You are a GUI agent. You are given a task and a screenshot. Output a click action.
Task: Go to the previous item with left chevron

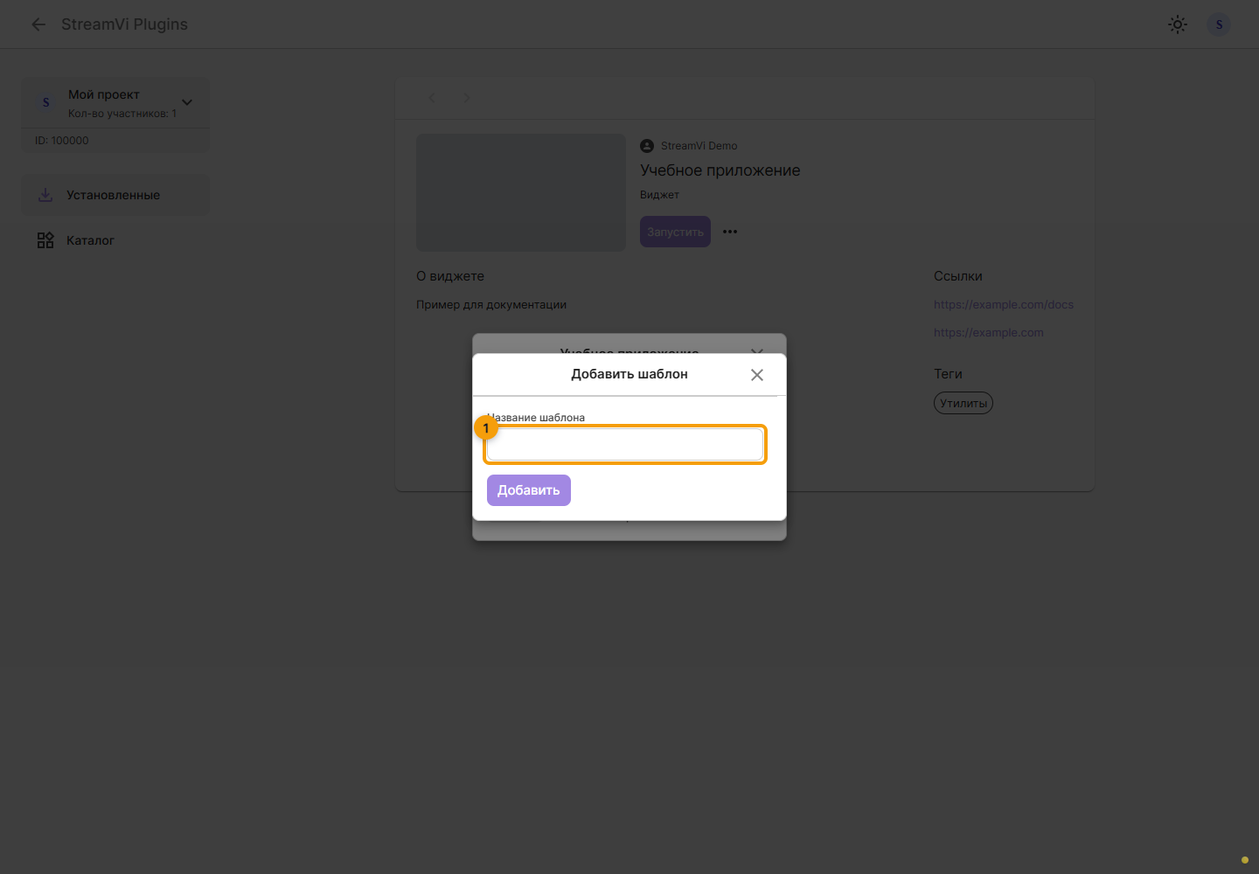(431, 98)
